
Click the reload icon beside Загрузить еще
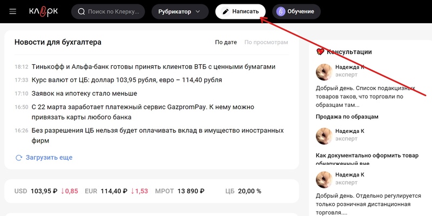tap(19, 158)
